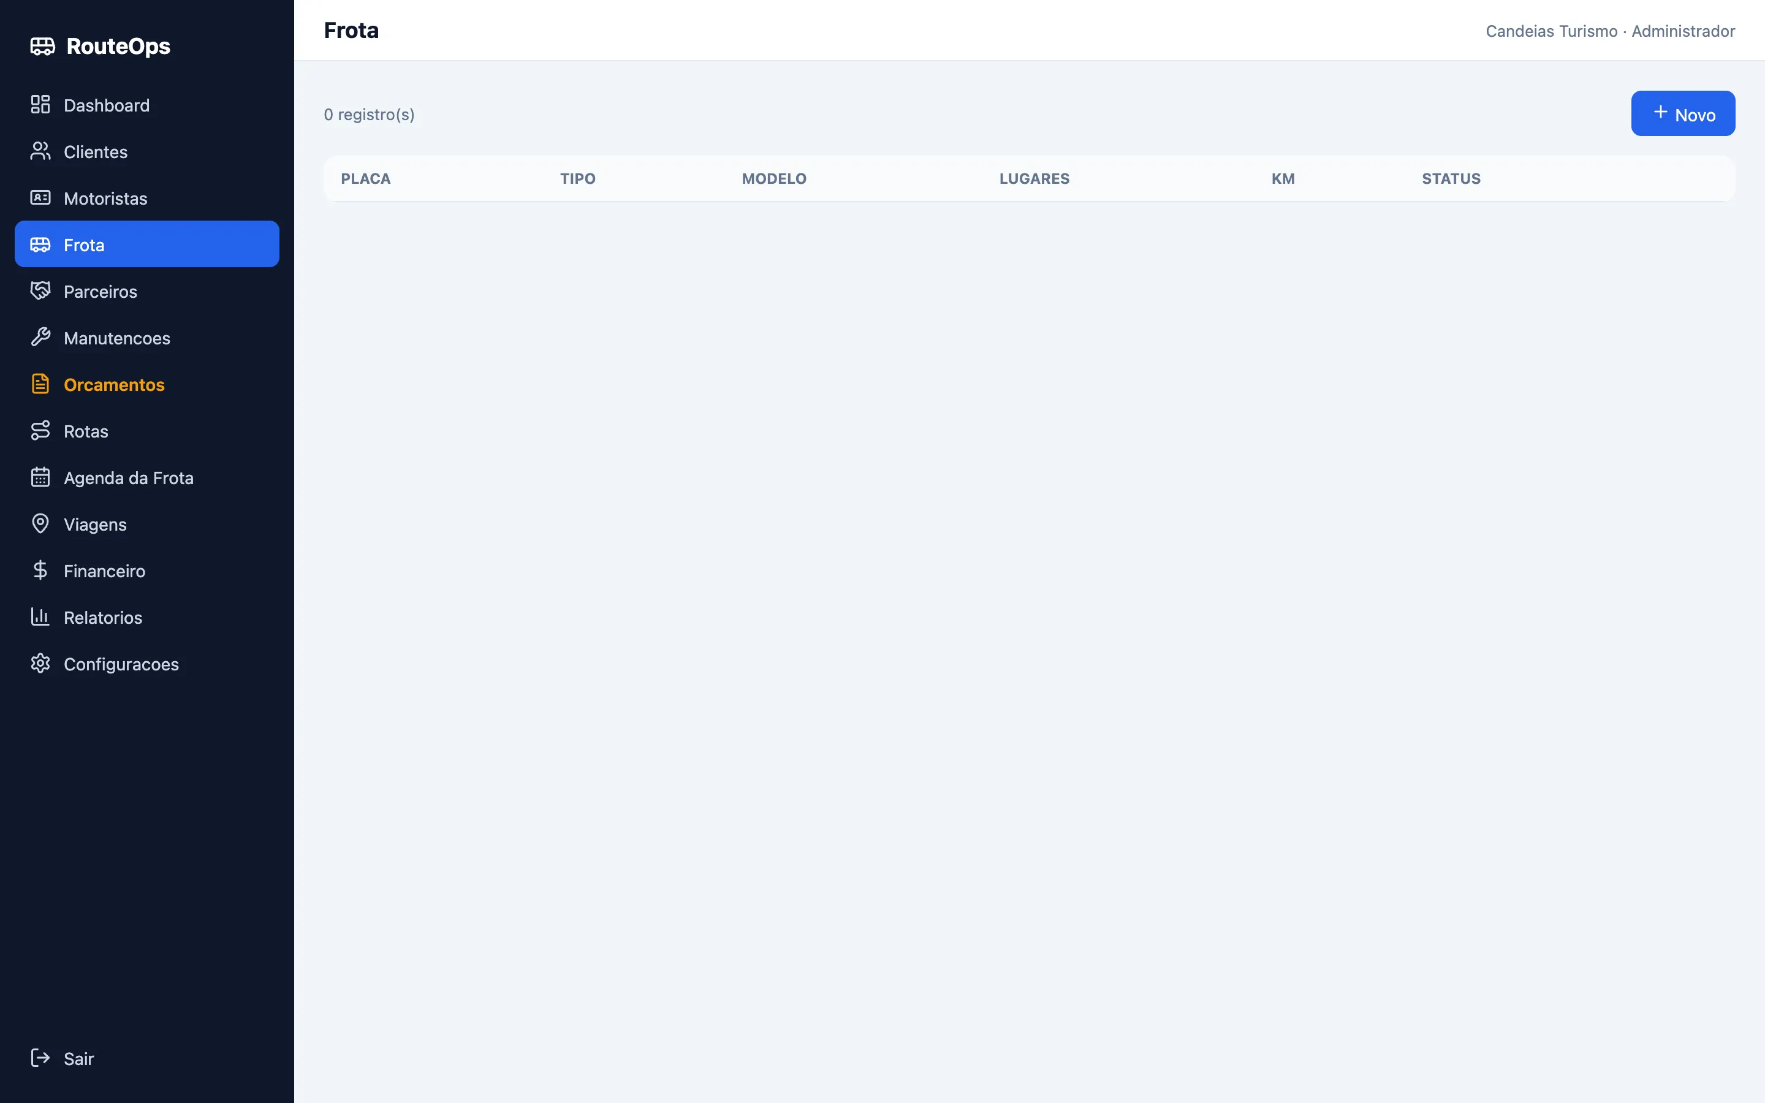
Task: Click the KM column header
Action: 1283,179
